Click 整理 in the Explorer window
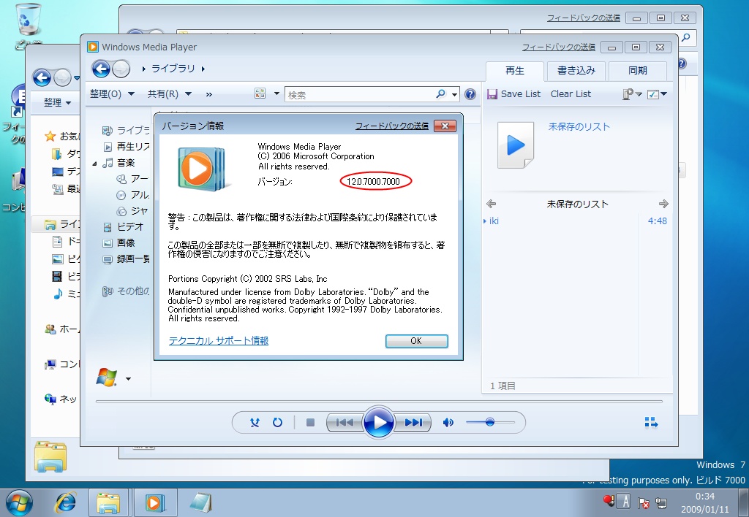 pyautogui.click(x=57, y=102)
